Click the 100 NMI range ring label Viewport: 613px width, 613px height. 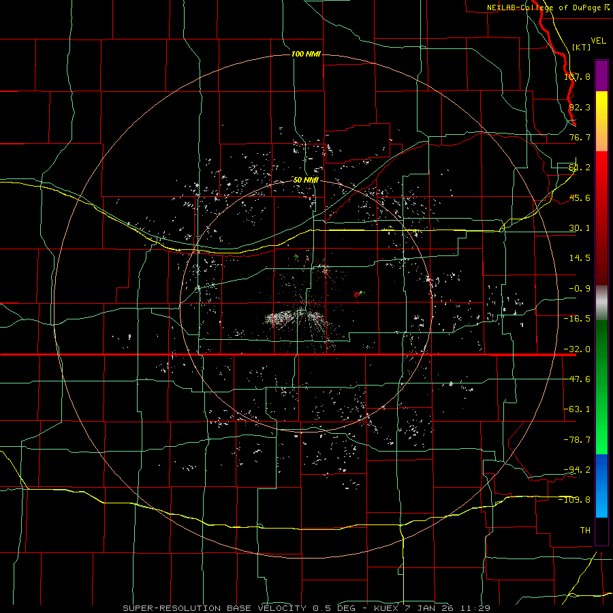[x=306, y=54]
